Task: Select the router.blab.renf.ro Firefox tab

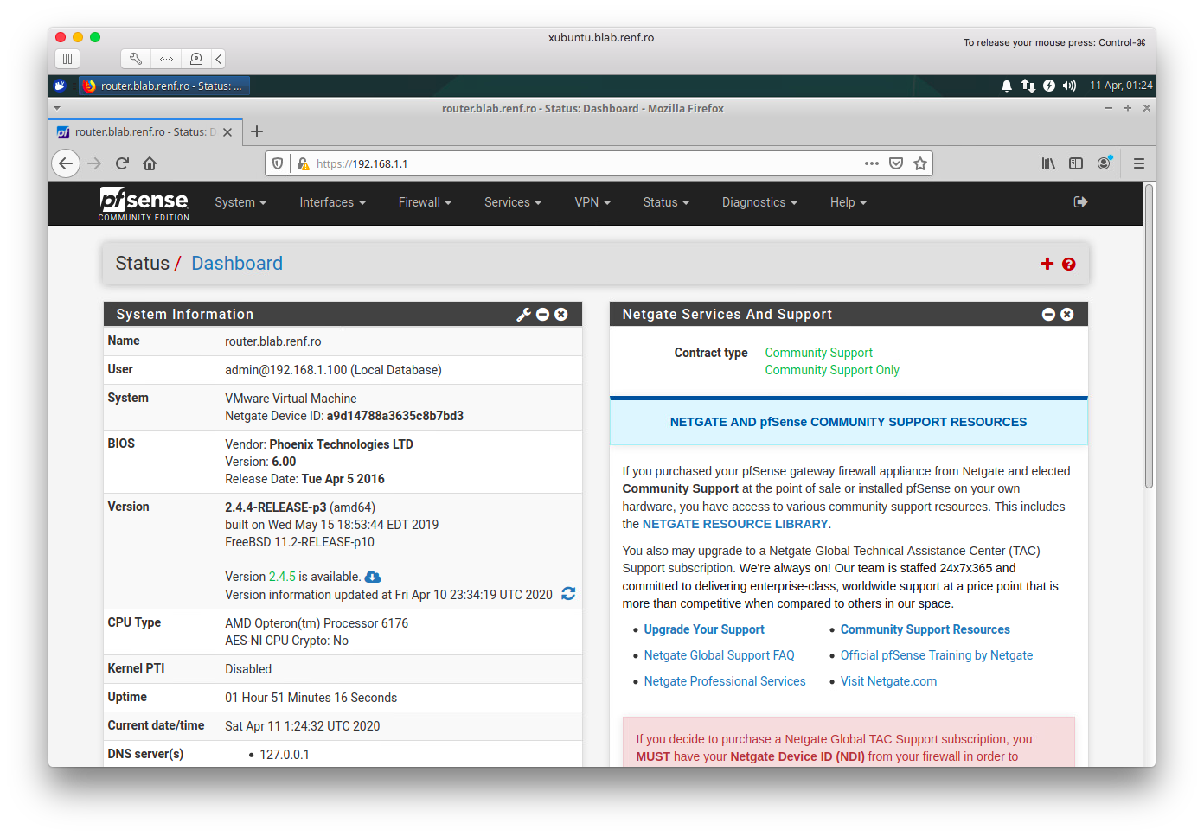Action: 145,132
